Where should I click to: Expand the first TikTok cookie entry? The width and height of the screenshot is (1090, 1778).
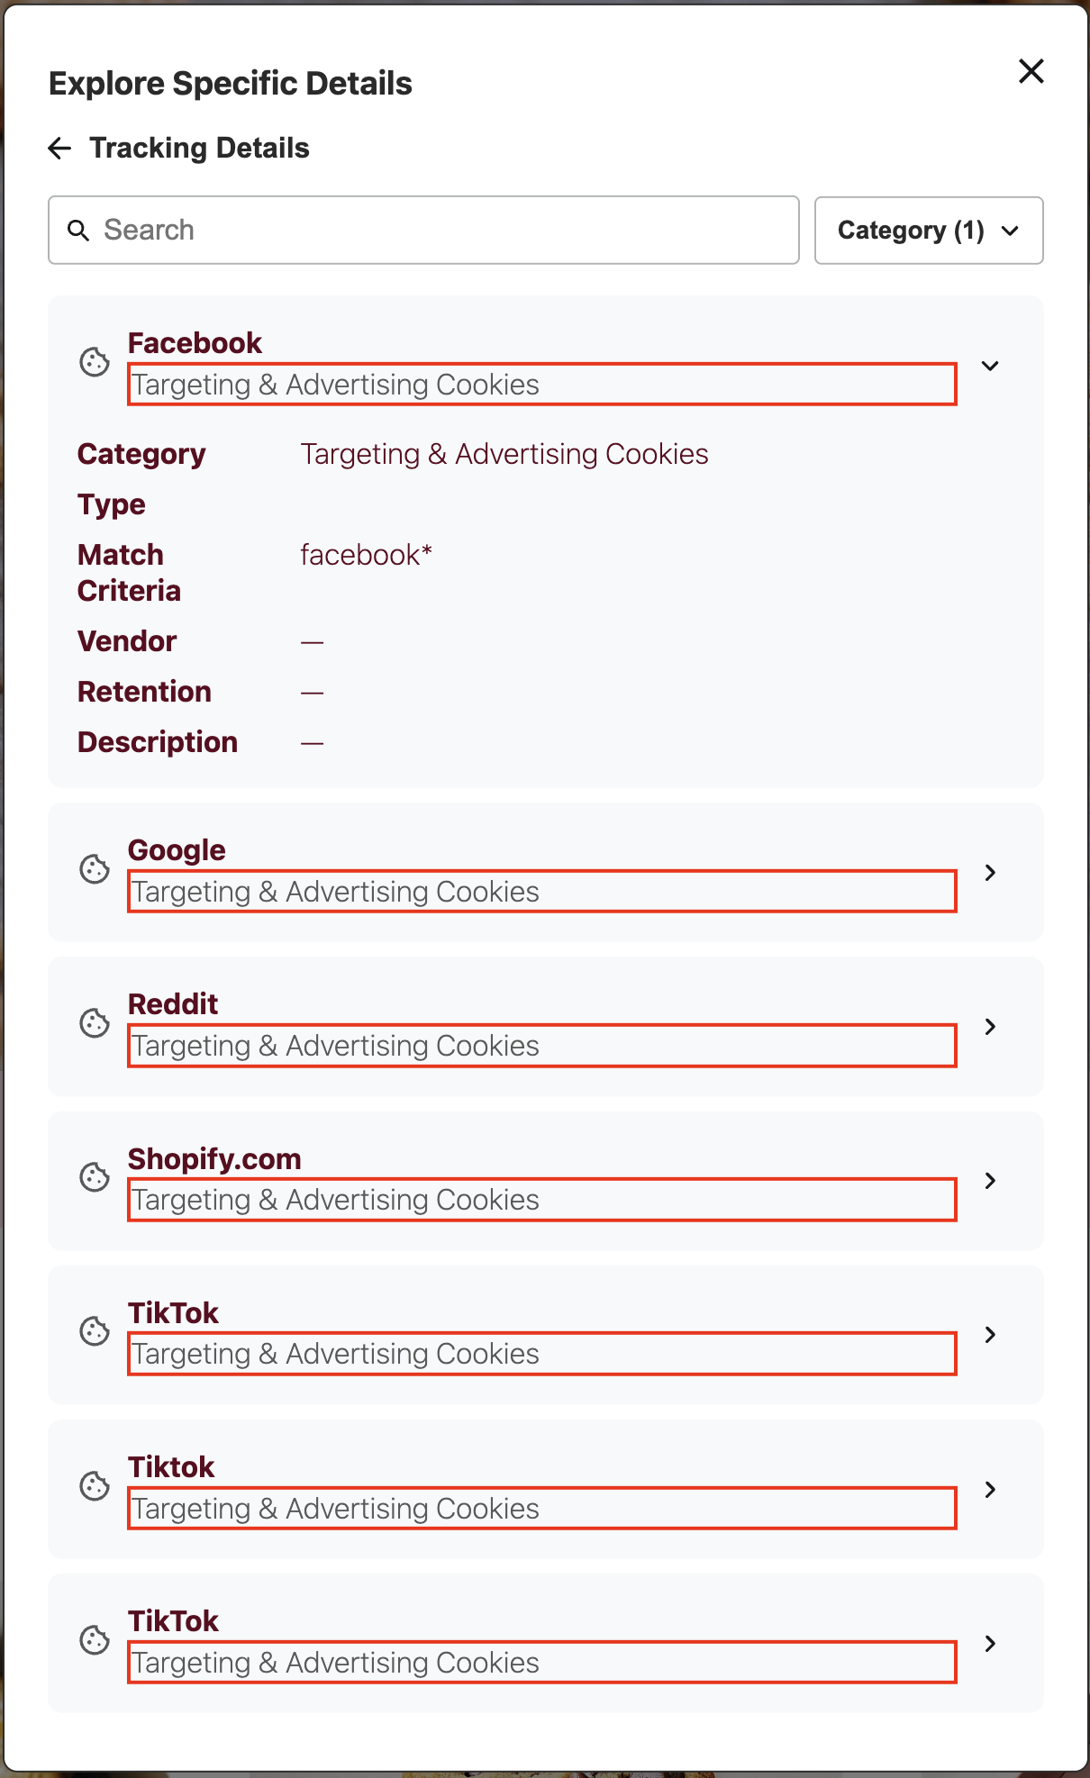990,1334
